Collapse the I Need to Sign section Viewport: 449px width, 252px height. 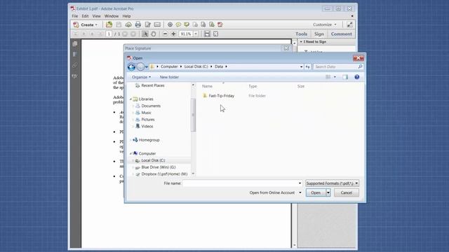click(301, 42)
